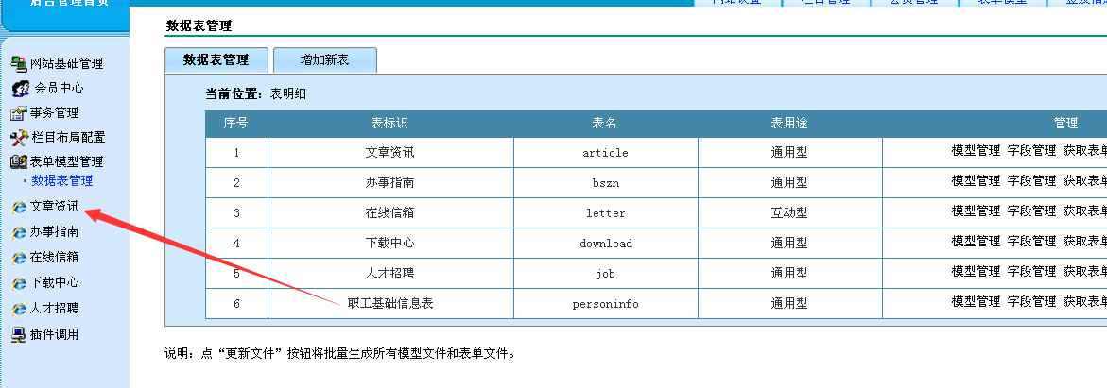
Task: Click 模型管理 for the article table
Action: tap(976, 152)
